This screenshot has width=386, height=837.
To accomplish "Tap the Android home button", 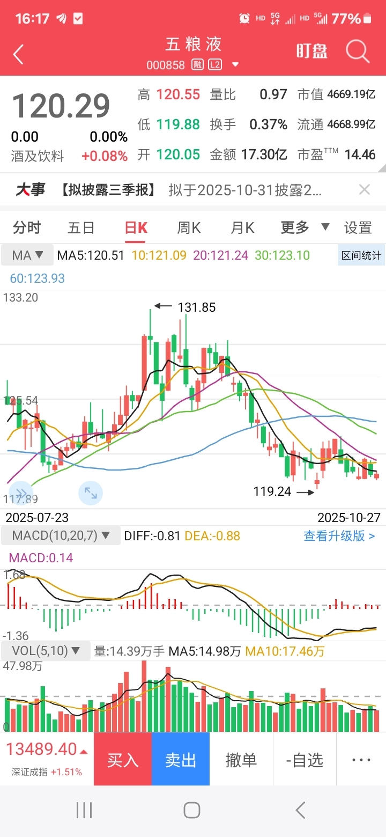I will [192, 810].
